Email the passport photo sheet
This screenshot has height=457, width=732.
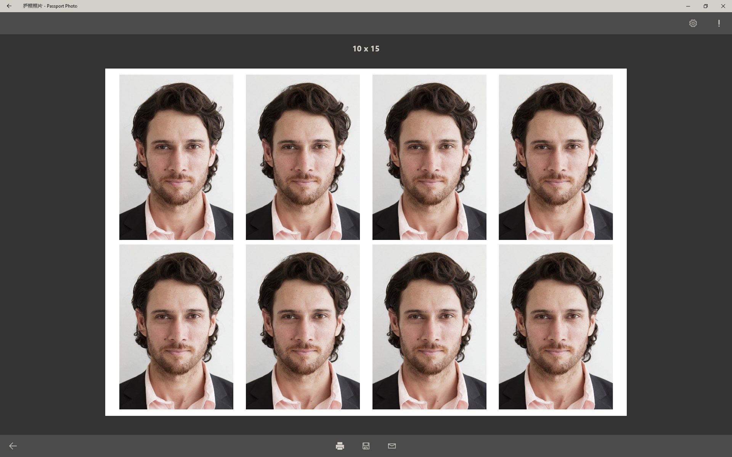(x=392, y=446)
